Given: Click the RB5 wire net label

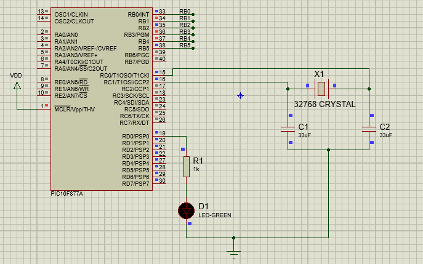Looking at the screenshot, I should click(185, 46).
